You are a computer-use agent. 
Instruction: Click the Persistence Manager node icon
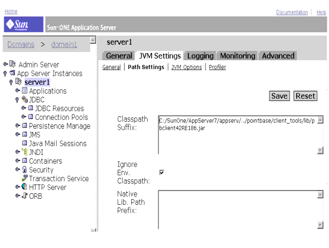point(25,125)
